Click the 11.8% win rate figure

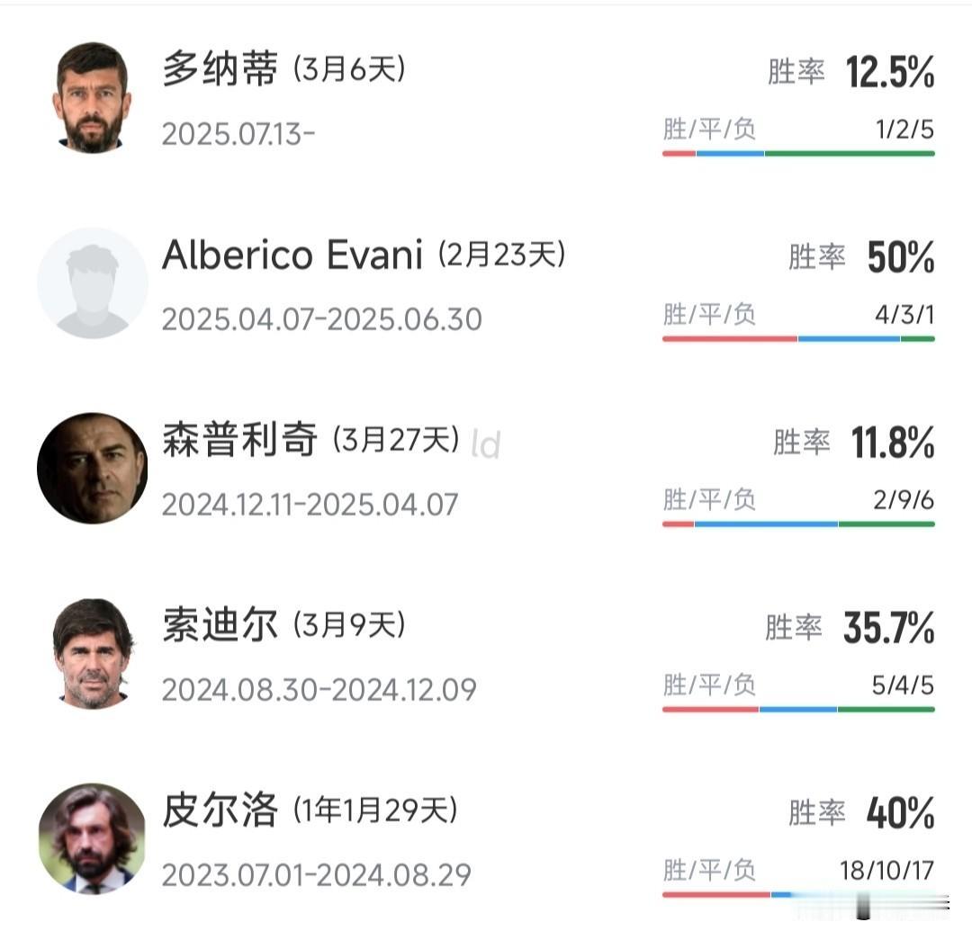click(x=893, y=443)
